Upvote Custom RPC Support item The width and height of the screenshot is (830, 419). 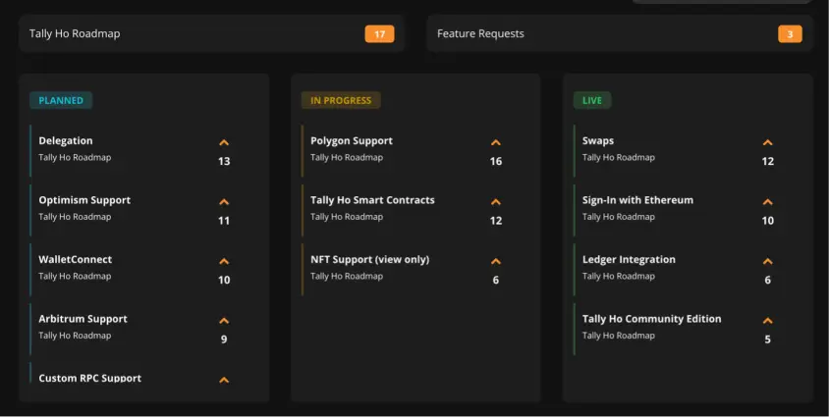pos(224,380)
